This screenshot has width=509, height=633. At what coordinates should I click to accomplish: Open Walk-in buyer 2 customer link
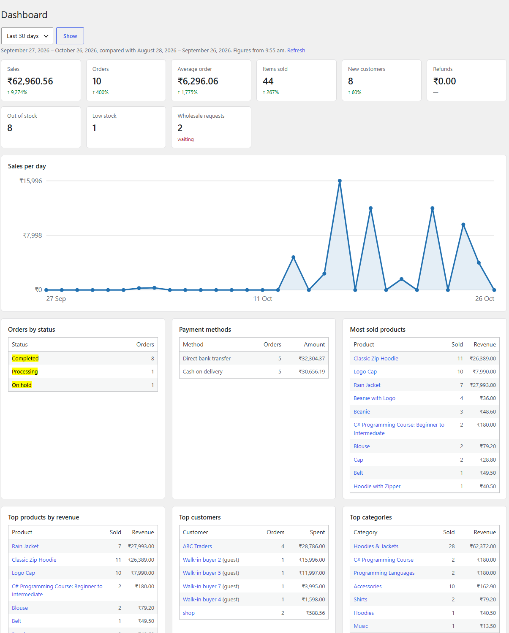click(202, 560)
